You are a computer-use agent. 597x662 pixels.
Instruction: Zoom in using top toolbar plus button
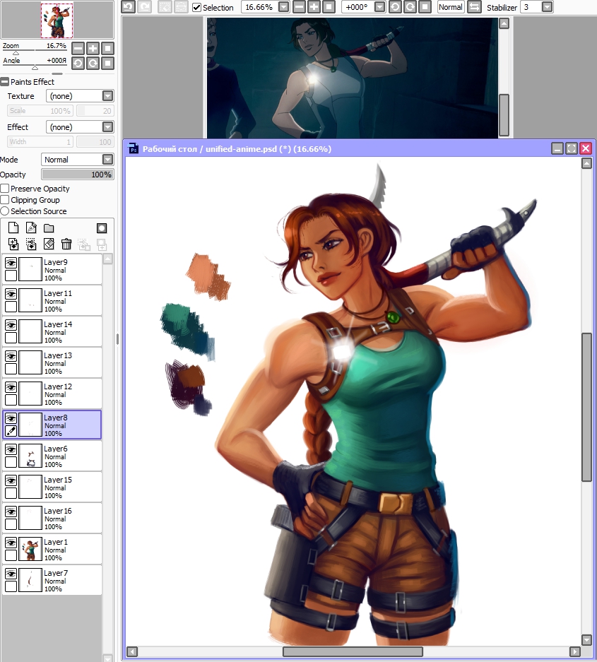(314, 7)
